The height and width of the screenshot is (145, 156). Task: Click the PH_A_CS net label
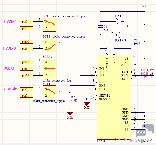coord(147,70)
